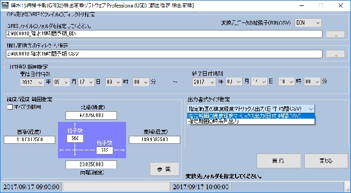
Task: Open the end year 2017 dropdown
Action: tap(204, 82)
